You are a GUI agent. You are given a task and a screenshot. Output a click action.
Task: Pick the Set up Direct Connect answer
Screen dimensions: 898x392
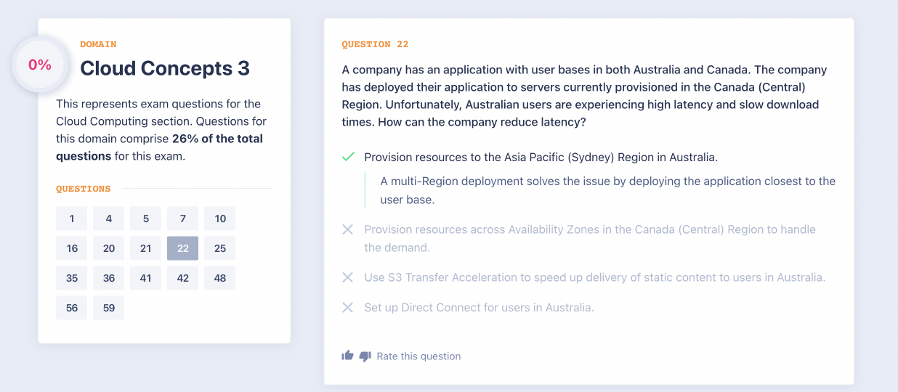(479, 308)
